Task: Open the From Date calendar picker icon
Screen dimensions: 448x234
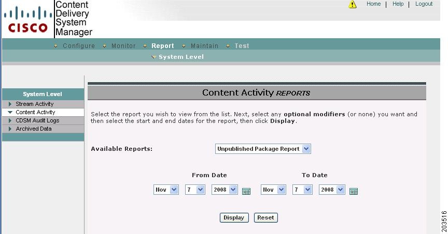Action: (246, 191)
